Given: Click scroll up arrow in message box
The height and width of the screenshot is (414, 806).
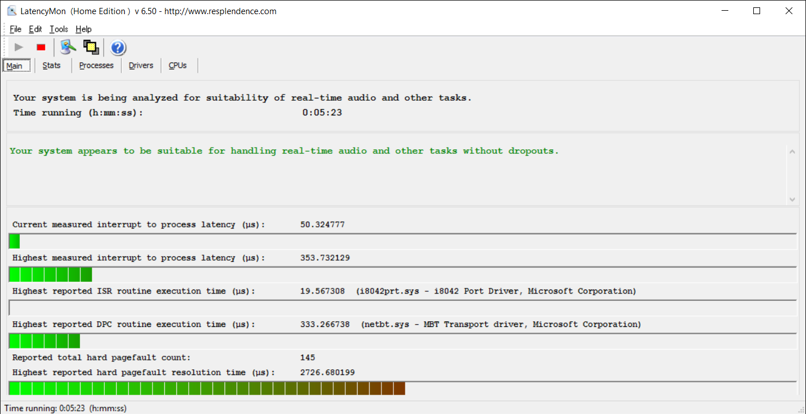Looking at the screenshot, I should pyautogui.click(x=792, y=152).
